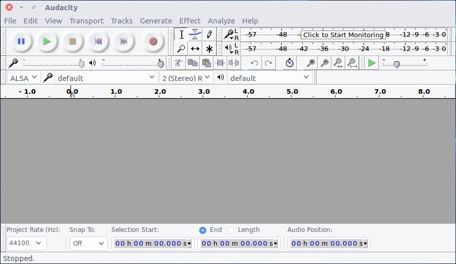Skip to End with the forward button

pos(124,41)
